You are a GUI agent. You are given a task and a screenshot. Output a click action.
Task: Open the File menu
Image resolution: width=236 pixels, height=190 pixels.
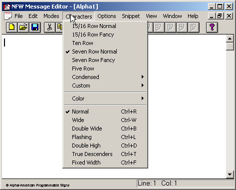[18, 16]
